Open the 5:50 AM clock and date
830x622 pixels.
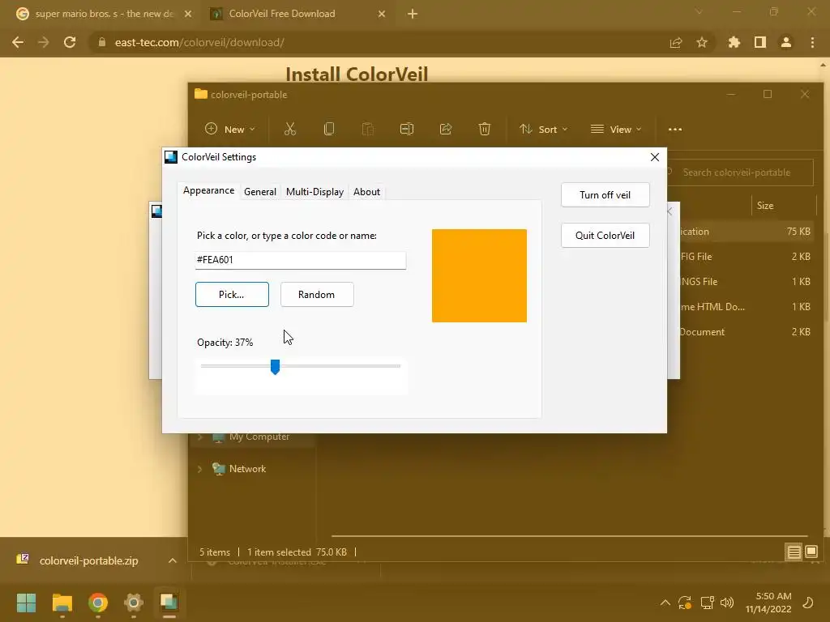pyautogui.click(x=768, y=603)
